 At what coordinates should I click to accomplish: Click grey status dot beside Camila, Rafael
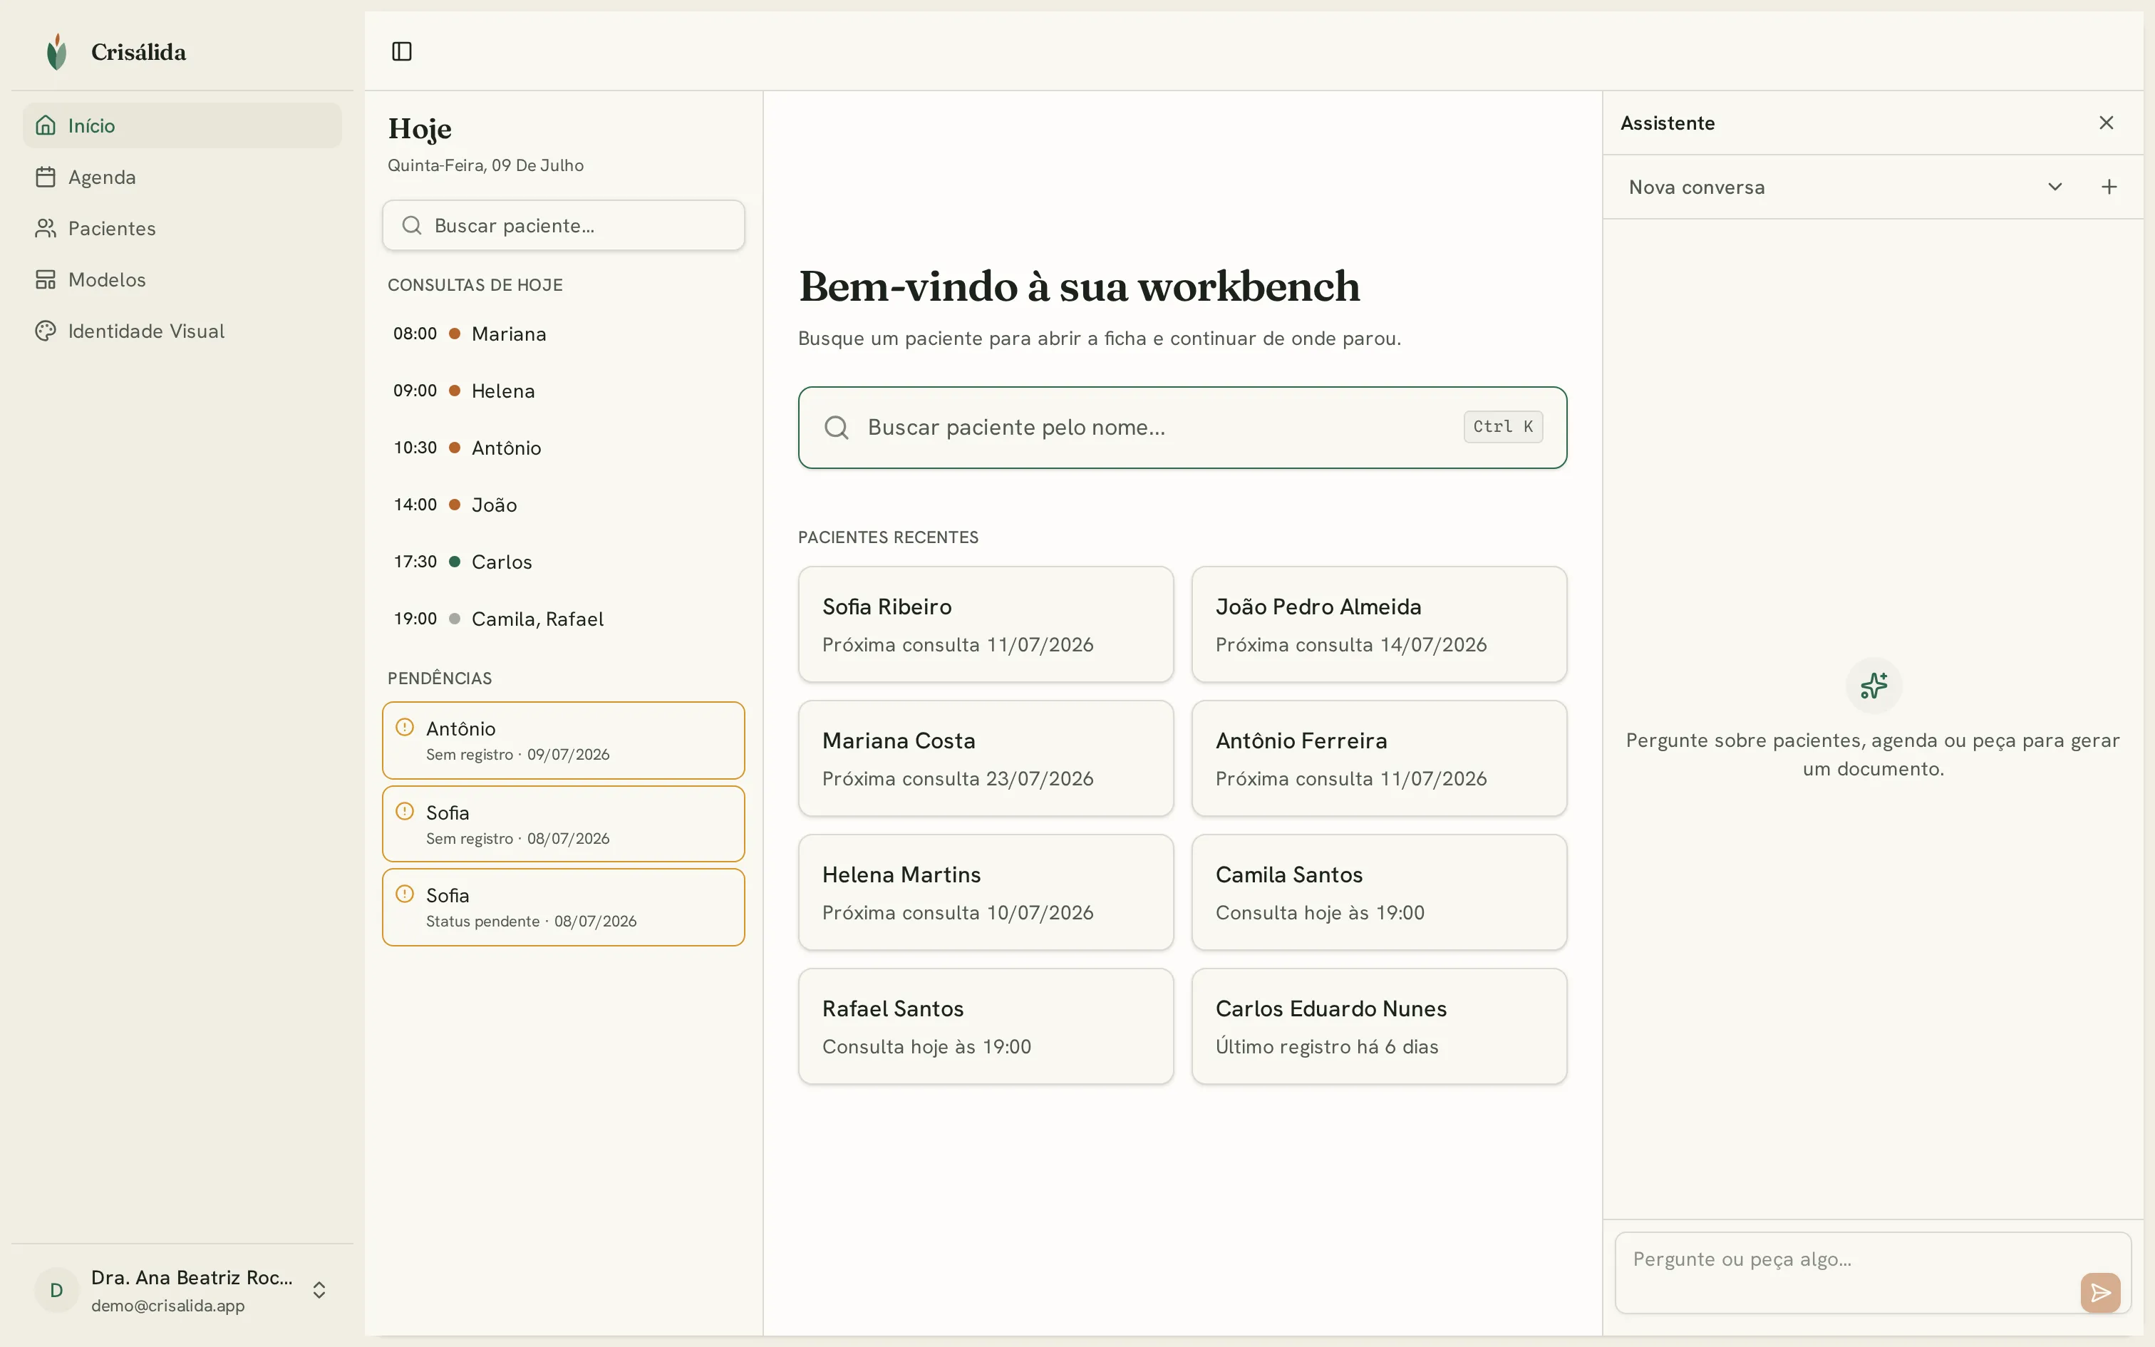[454, 619]
